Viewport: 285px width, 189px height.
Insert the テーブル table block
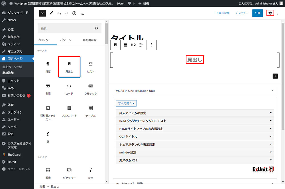pyautogui.click(x=91, y=111)
